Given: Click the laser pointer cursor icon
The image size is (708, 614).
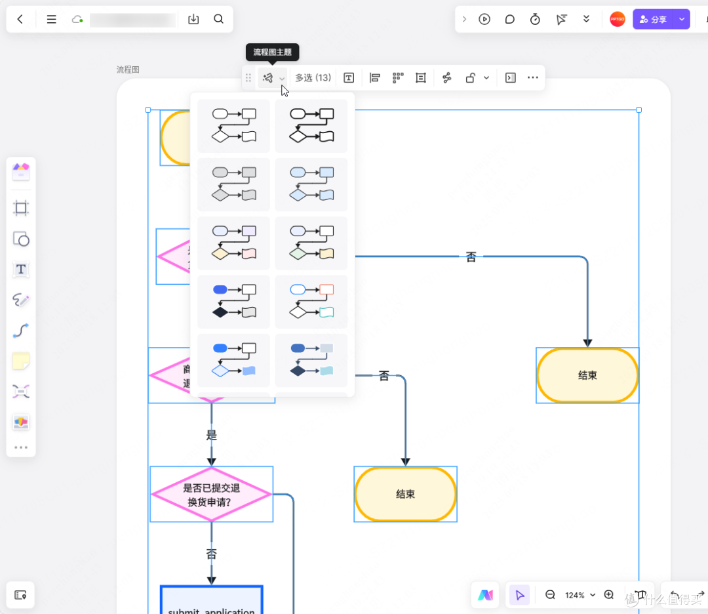Looking at the screenshot, I should click(560, 19).
